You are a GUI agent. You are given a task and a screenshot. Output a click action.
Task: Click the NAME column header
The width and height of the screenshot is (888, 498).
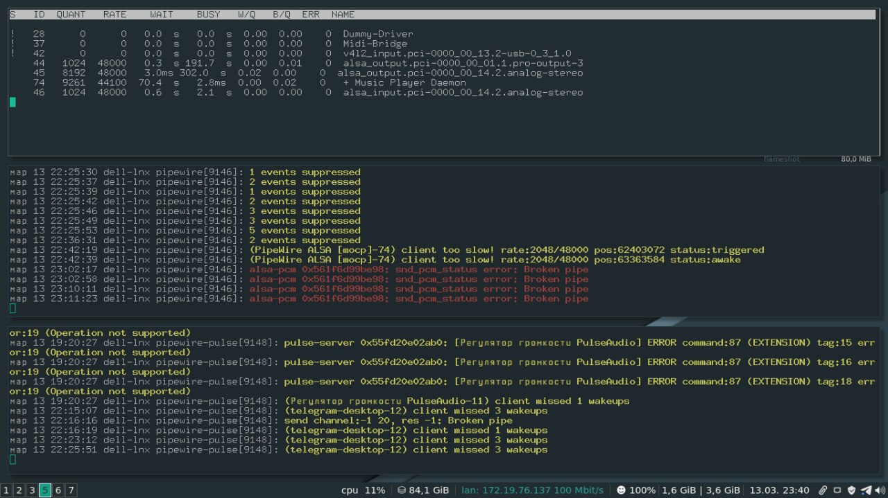coord(343,15)
